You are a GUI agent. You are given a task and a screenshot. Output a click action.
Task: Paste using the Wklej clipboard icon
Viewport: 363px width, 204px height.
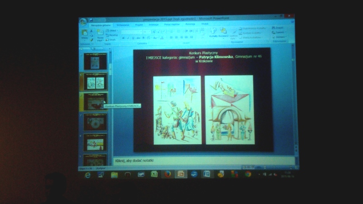[x=84, y=32]
